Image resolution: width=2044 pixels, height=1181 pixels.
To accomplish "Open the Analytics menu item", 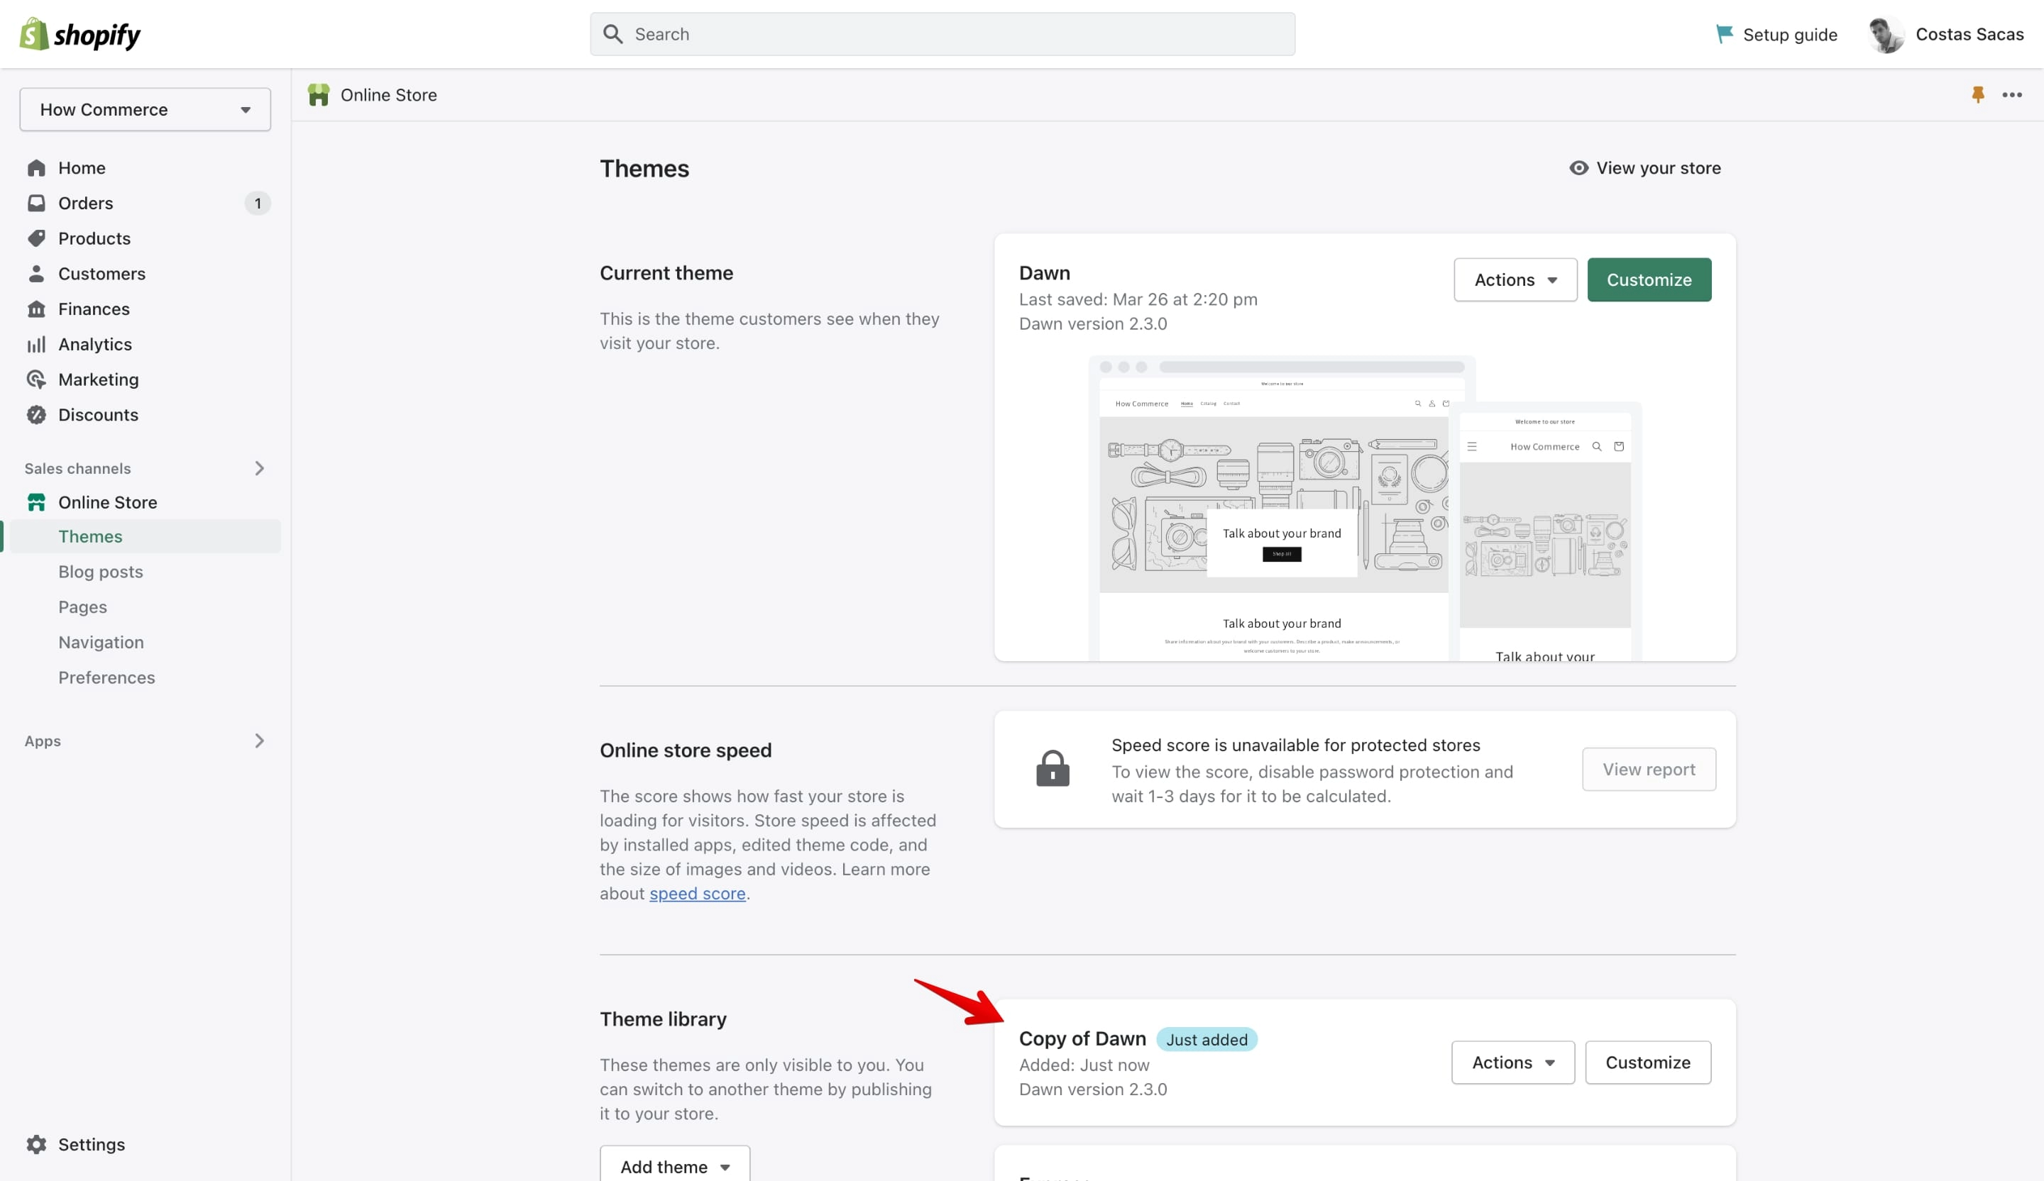I will 95,345.
